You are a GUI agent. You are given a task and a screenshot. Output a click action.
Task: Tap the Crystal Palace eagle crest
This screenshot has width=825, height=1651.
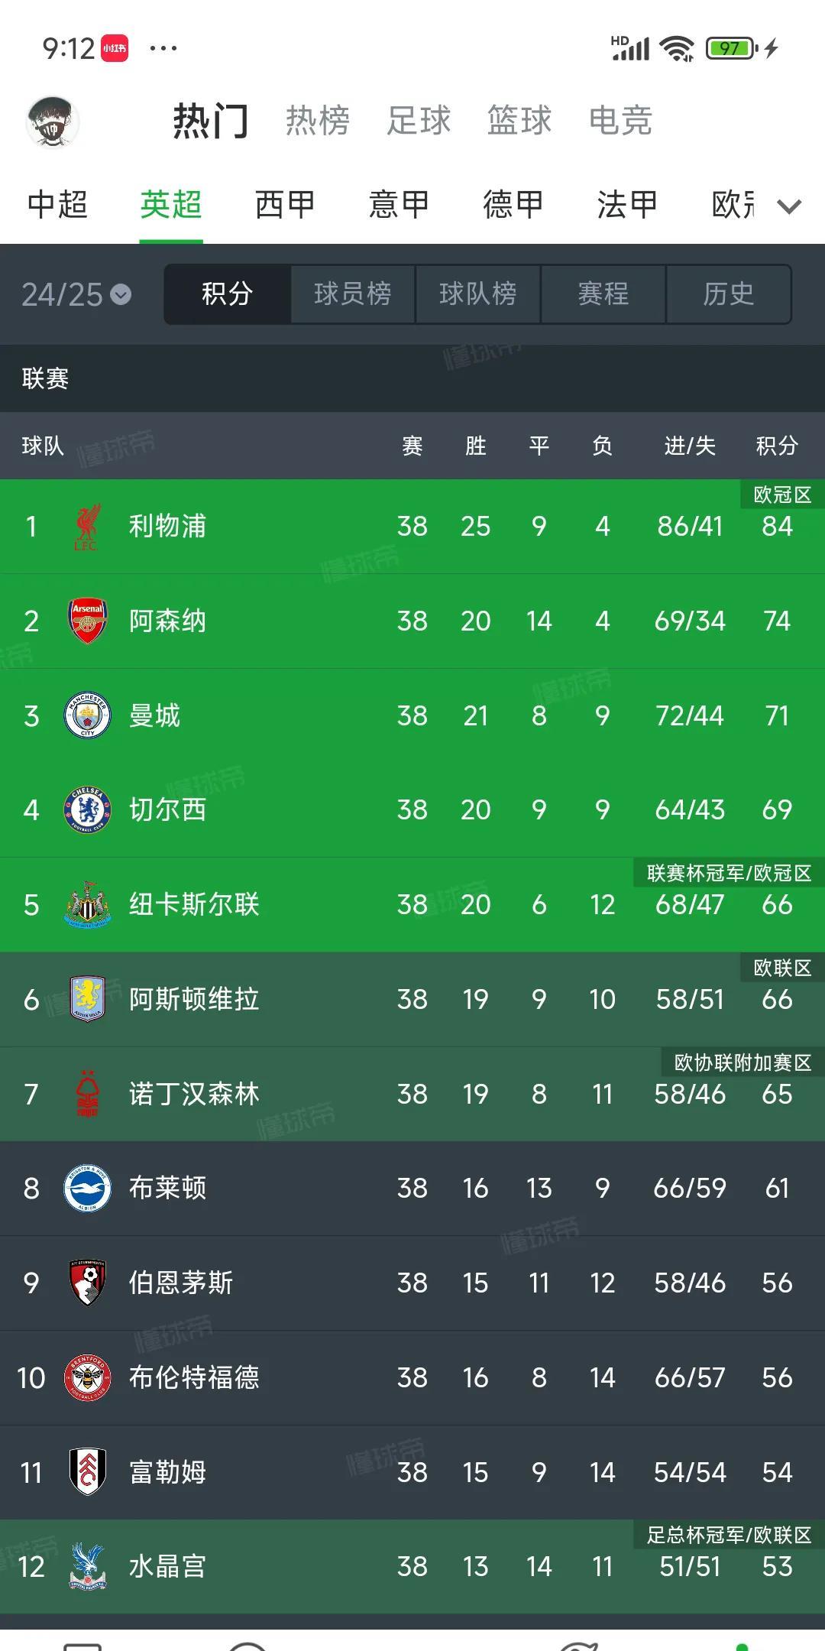[x=87, y=1567]
